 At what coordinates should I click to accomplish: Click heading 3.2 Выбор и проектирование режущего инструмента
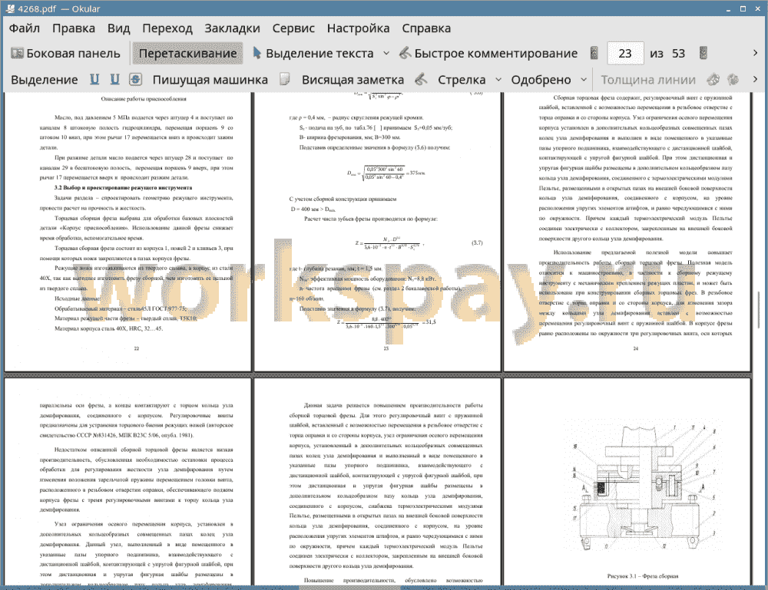(123, 187)
